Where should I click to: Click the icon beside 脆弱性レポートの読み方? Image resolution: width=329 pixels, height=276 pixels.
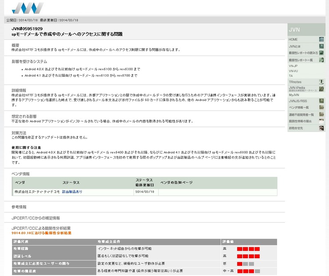pyautogui.click(x=321, y=53)
